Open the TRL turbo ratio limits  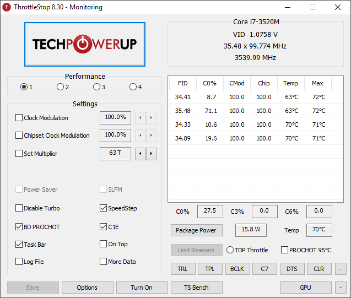(x=183, y=269)
